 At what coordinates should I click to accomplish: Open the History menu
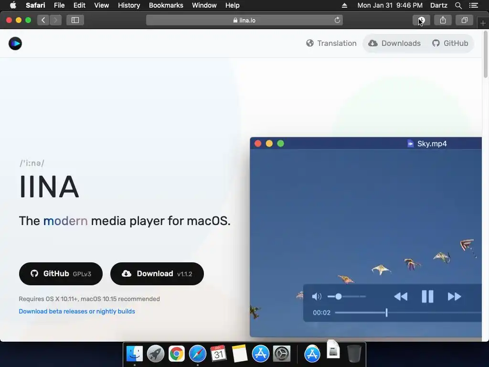pyautogui.click(x=129, y=5)
